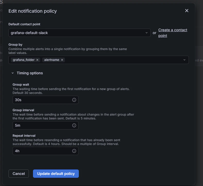Select the alertname label text
The image size is (203, 186).
tap(52, 60)
